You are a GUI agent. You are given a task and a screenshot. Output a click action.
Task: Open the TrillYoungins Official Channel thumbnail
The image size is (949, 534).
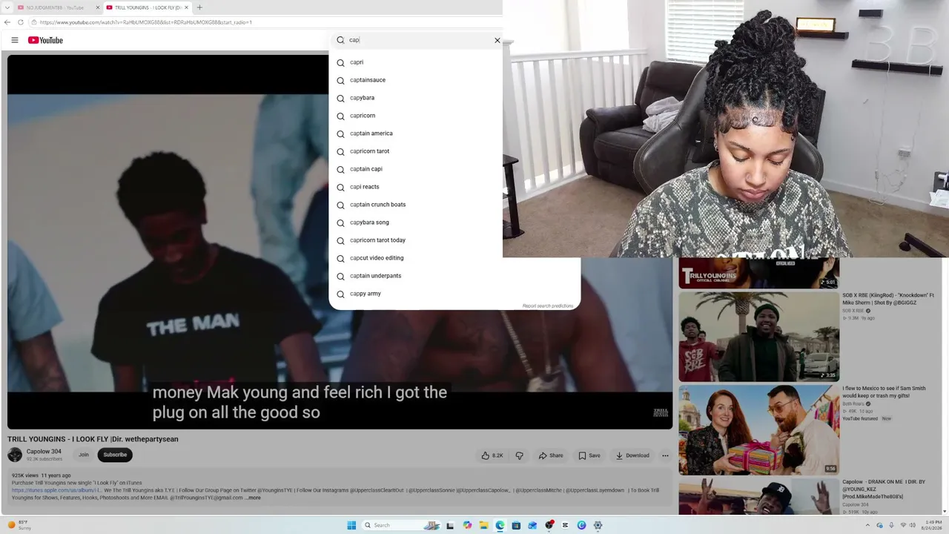click(x=758, y=273)
